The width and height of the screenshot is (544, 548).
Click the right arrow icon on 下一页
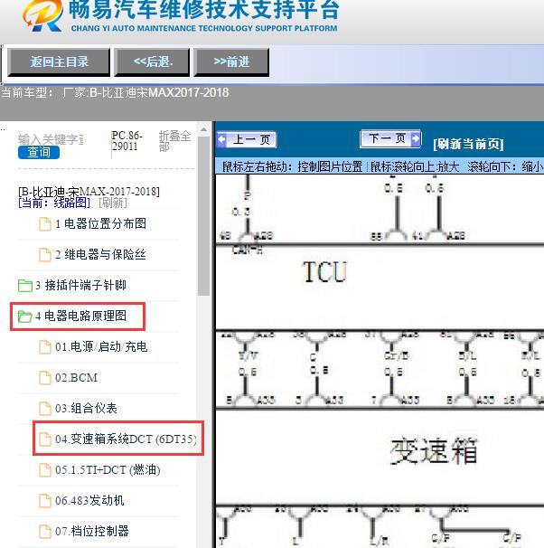pyautogui.click(x=416, y=138)
